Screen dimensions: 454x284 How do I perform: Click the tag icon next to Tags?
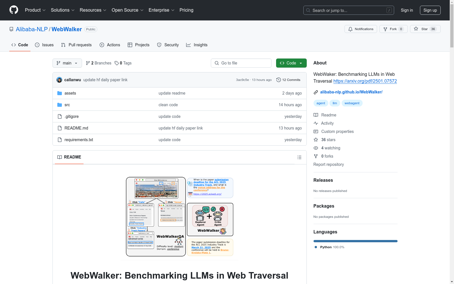117,63
